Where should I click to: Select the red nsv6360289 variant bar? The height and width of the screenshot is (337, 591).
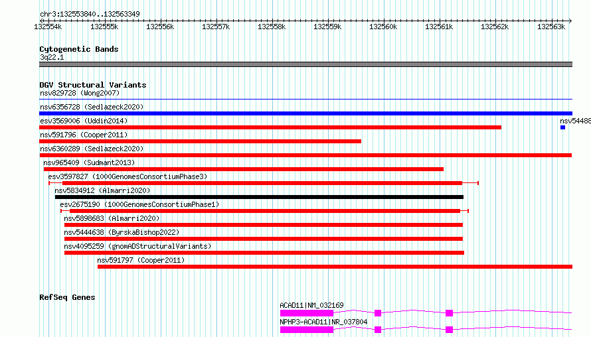pos(305,155)
